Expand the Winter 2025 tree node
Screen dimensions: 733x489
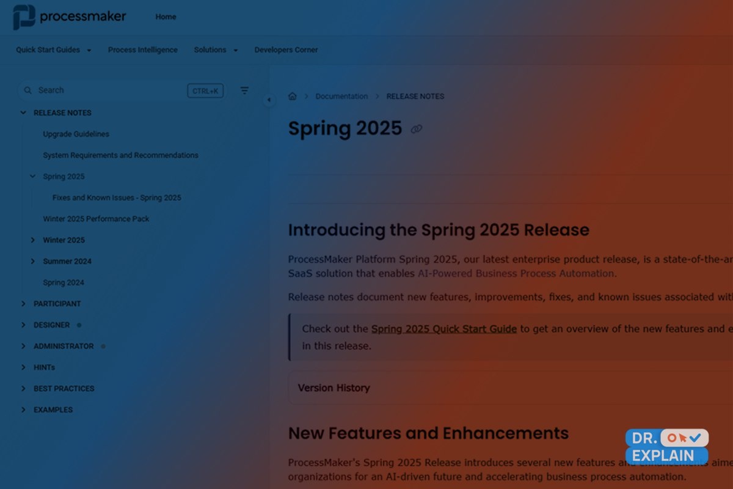click(x=33, y=240)
